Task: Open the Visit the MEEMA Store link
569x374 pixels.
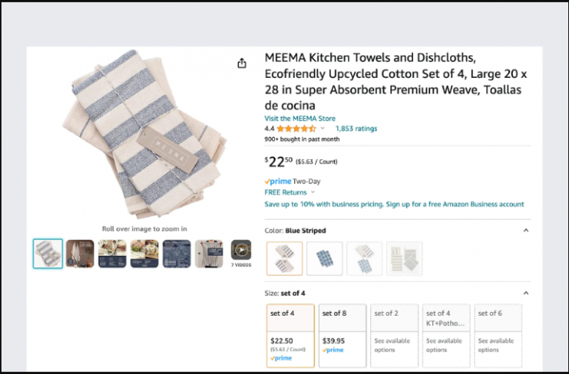Action: pyautogui.click(x=299, y=118)
